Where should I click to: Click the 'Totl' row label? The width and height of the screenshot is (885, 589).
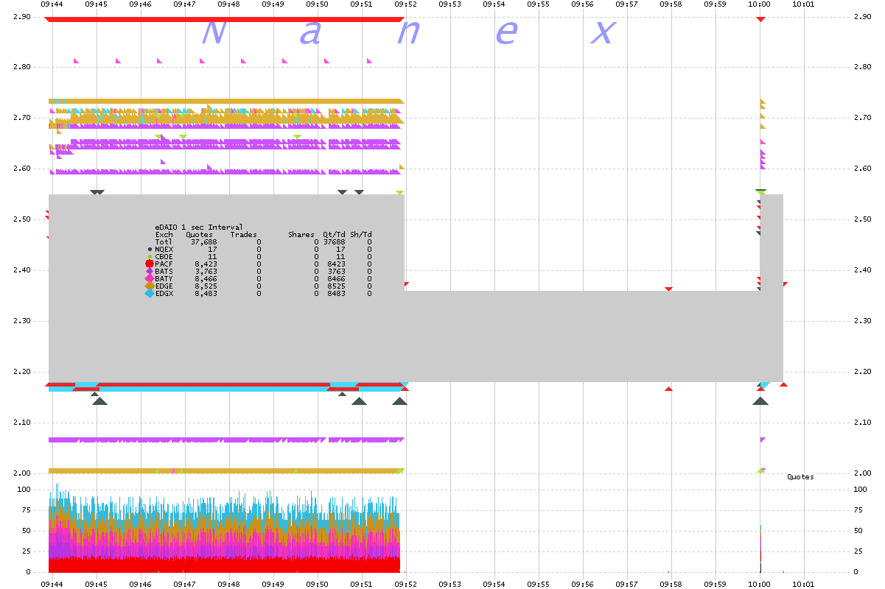(x=164, y=241)
